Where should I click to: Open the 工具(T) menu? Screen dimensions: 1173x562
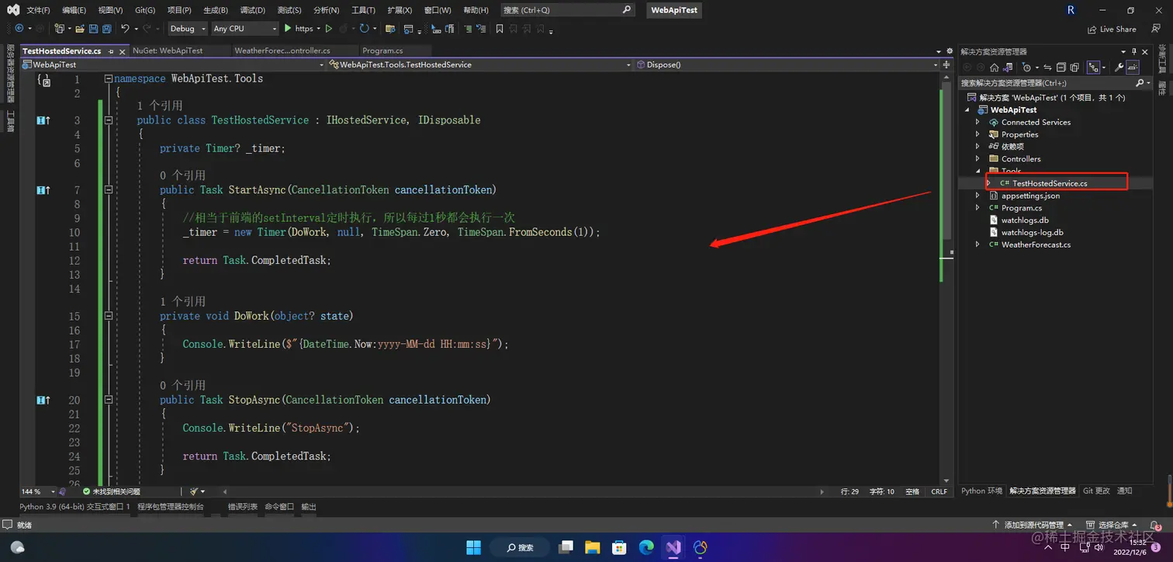click(x=363, y=10)
